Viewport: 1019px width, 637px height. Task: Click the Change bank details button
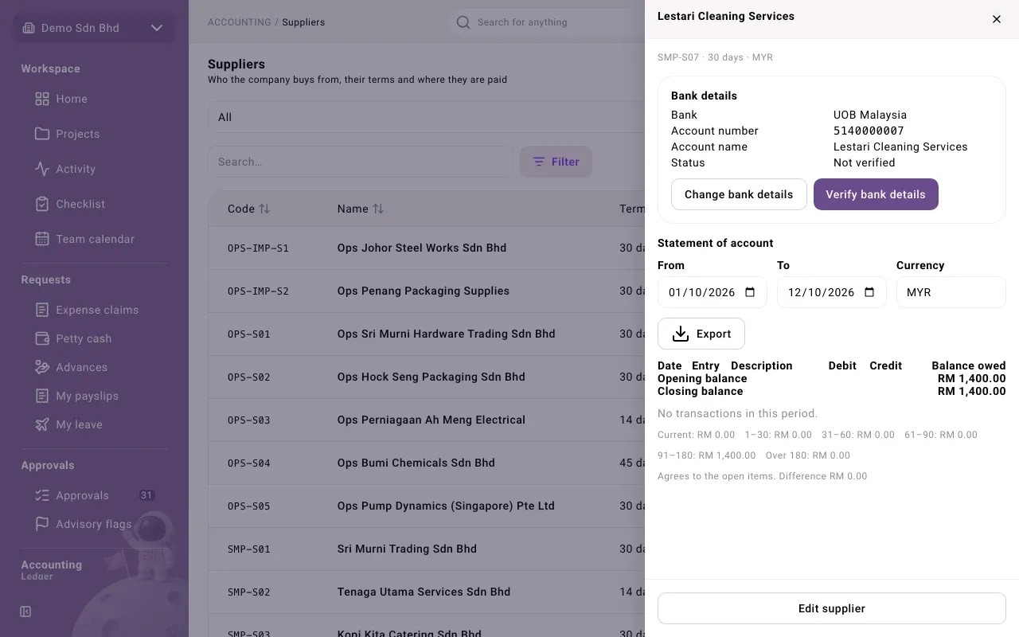click(x=739, y=194)
